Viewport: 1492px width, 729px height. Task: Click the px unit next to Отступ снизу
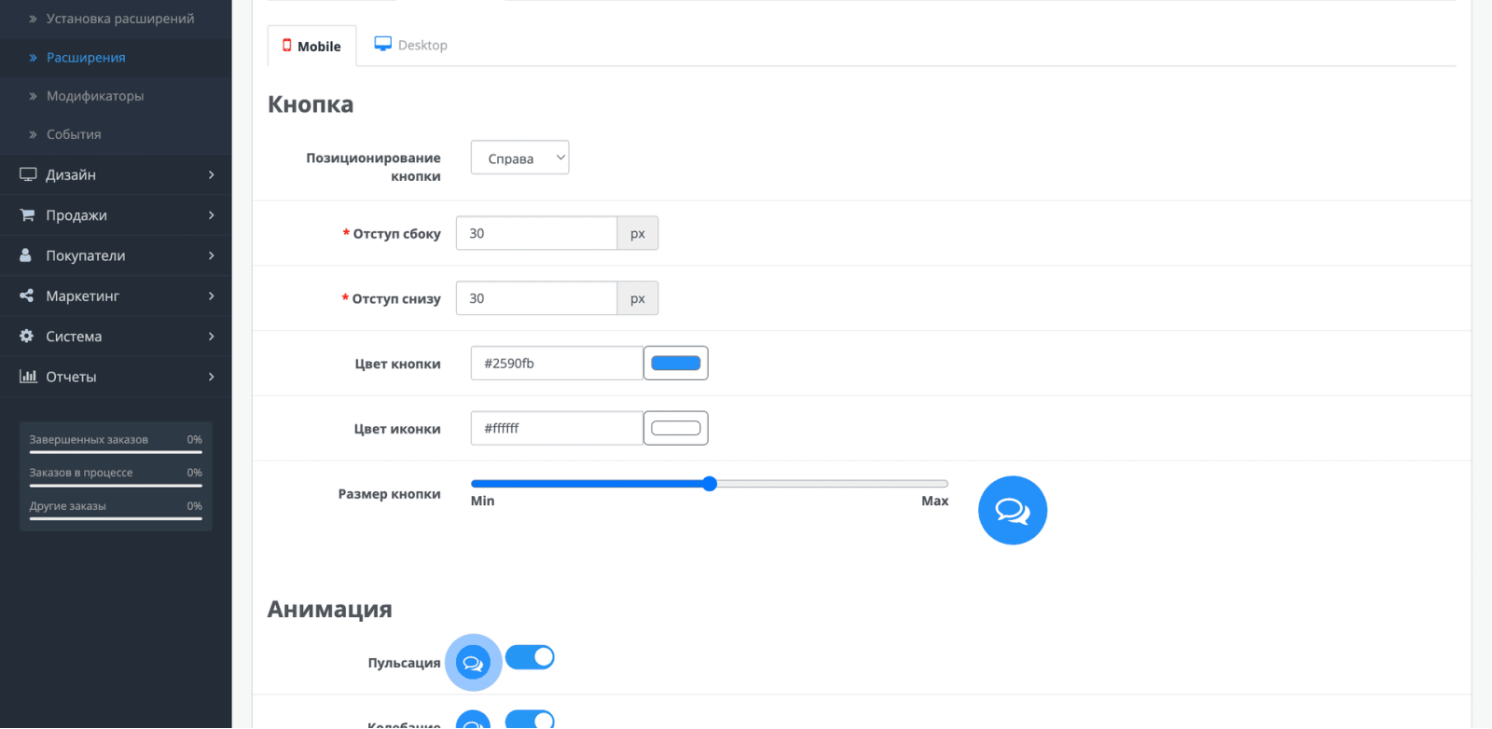[638, 298]
